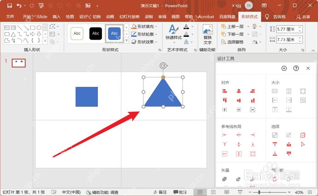Expand Bring Forward (上移一层) dropdown arrow

click(x=248, y=26)
